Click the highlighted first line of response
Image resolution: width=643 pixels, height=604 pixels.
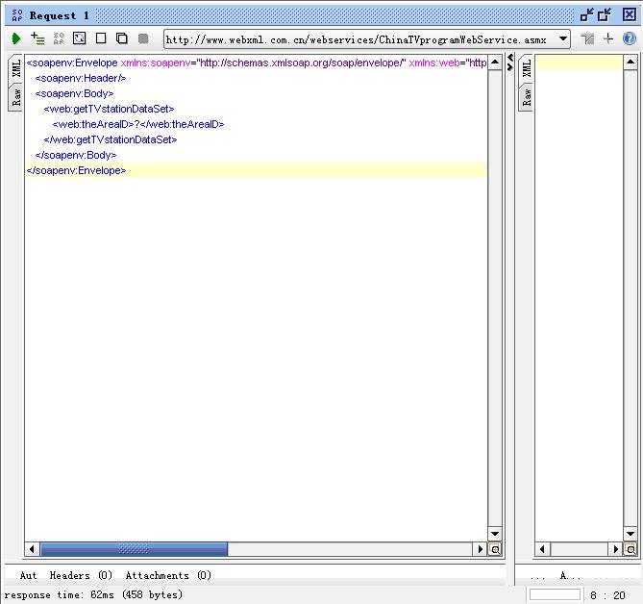click(x=580, y=63)
